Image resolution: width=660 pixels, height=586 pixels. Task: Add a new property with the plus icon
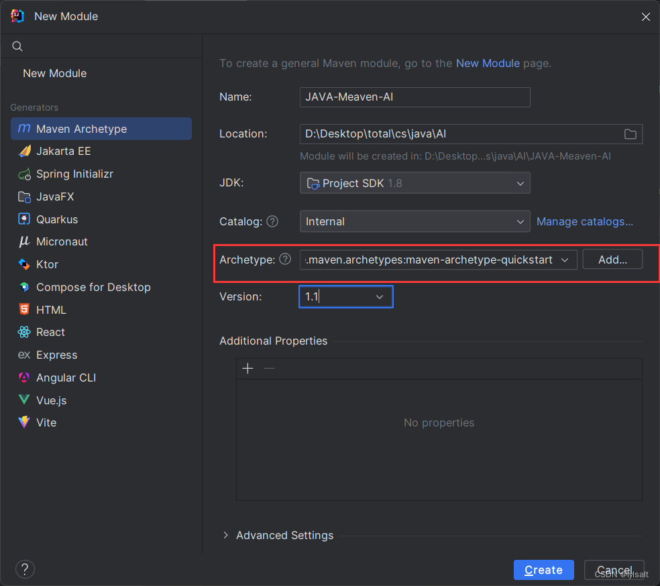point(248,368)
